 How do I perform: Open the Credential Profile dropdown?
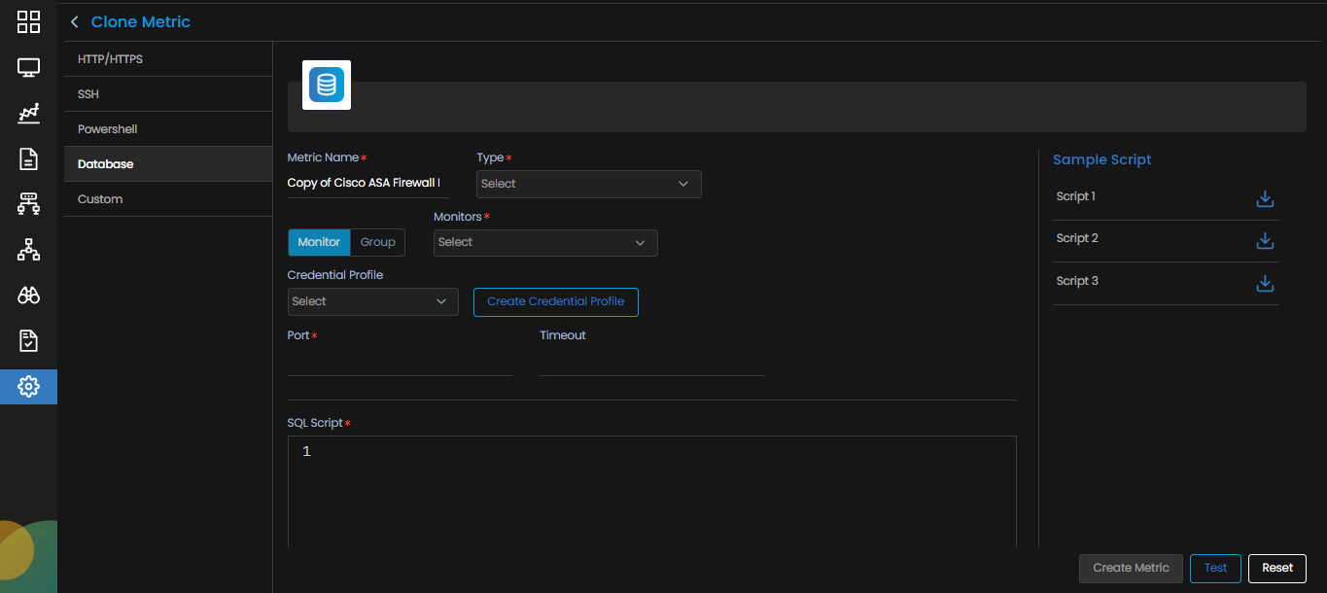pyautogui.click(x=373, y=301)
